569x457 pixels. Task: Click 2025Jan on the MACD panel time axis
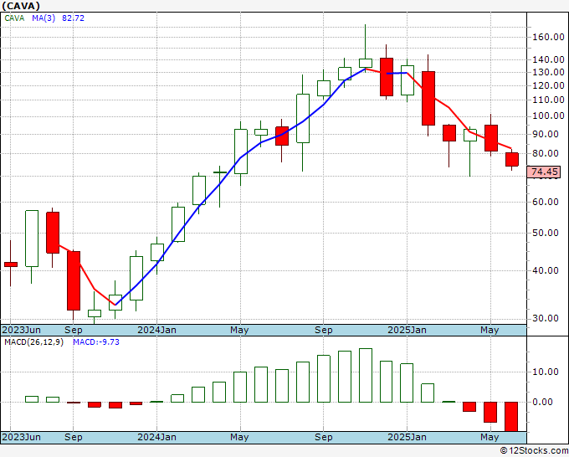[x=407, y=437]
